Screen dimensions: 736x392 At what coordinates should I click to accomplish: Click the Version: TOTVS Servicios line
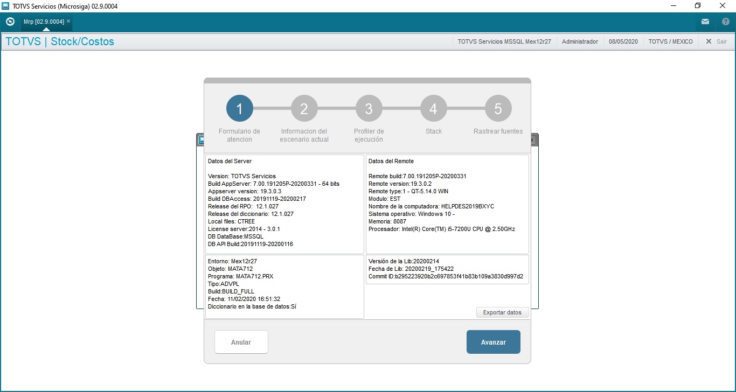[x=242, y=176]
